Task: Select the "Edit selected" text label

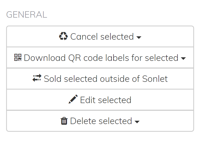Action: point(106,100)
